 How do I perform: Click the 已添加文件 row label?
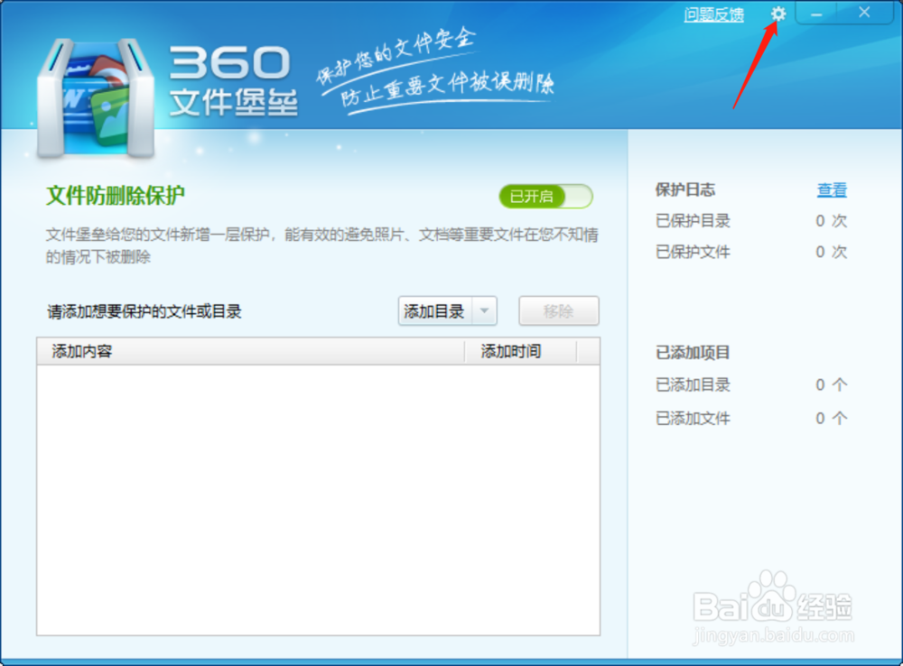coord(693,419)
